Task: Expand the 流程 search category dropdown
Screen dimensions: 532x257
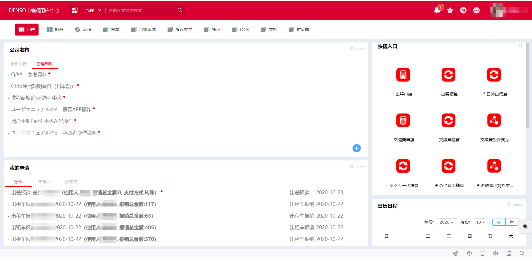Action: tap(93, 10)
